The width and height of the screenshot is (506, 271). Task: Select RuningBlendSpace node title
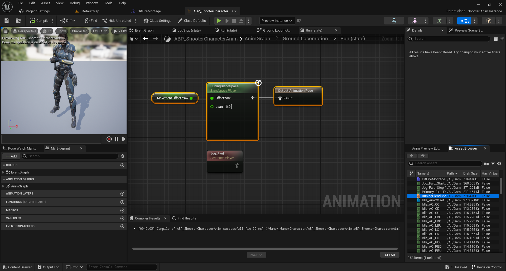[x=224, y=86]
